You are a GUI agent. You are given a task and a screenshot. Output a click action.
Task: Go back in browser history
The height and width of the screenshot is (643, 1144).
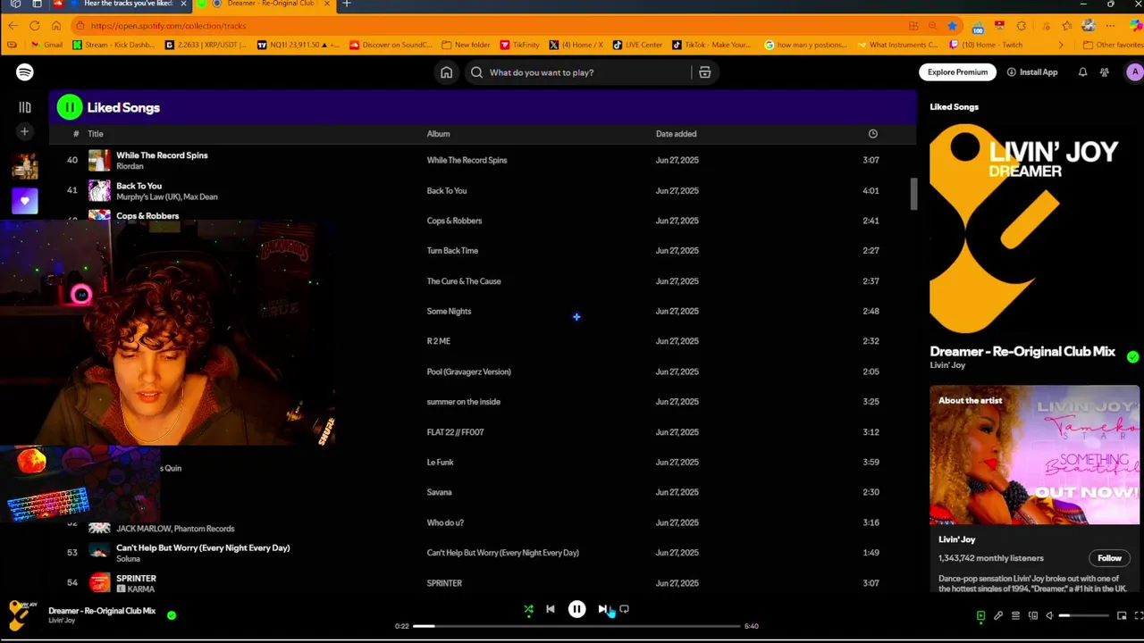coord(13,26)
